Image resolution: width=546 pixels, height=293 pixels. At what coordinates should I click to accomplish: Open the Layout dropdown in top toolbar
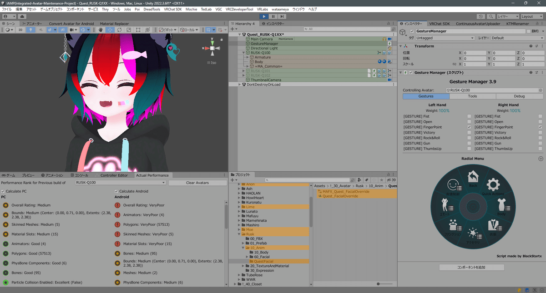[533, 16]
